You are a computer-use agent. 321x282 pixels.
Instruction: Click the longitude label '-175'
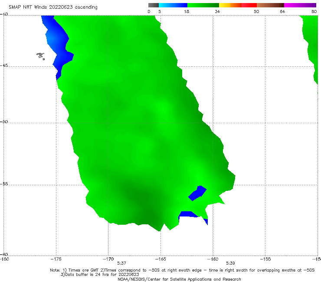pos(56,259)
